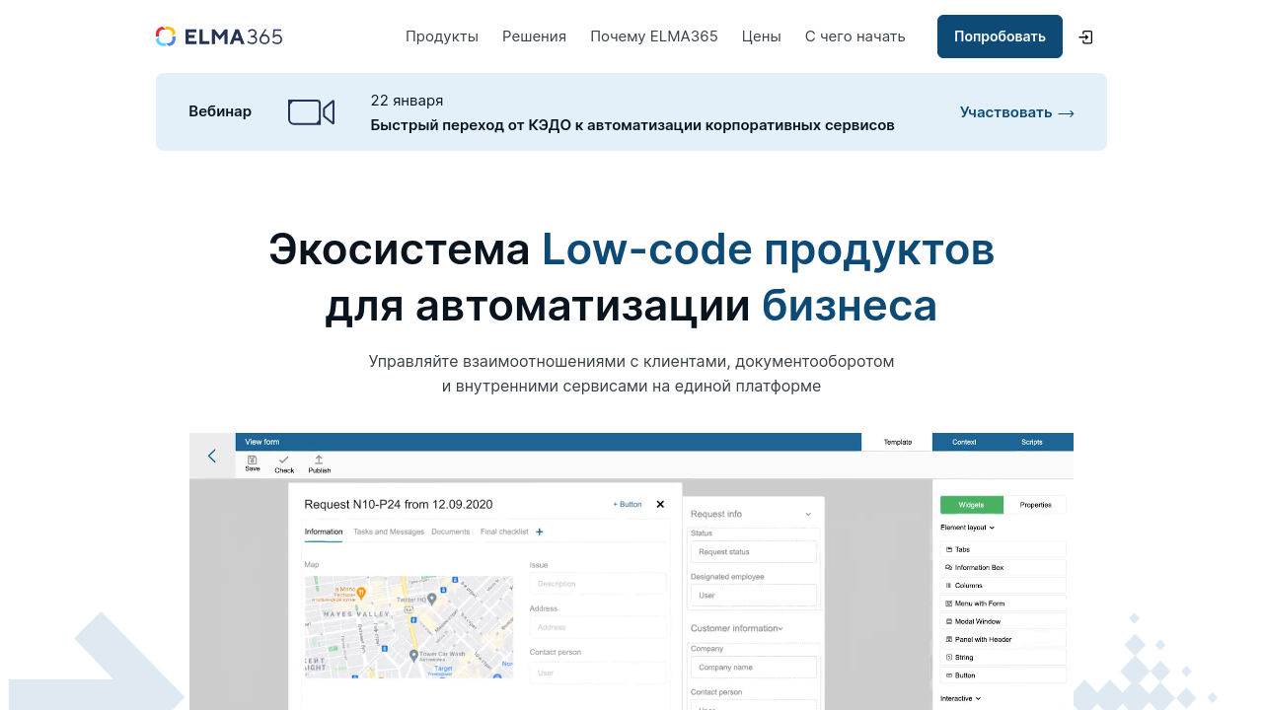Viewport: 1263px width, 710px height.
Task: Click the ELMA365 logo
Action: pyautogui.click(x=219, y=36)
